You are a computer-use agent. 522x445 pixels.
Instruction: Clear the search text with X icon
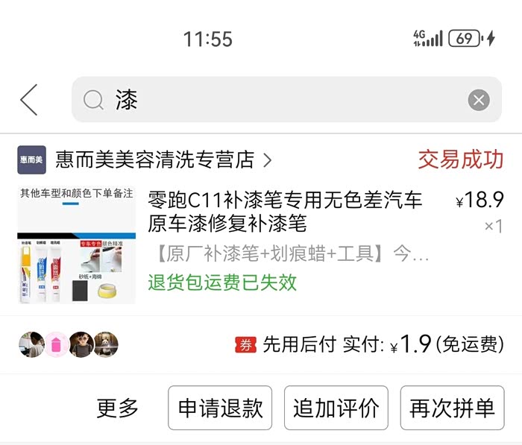[479, 100]
